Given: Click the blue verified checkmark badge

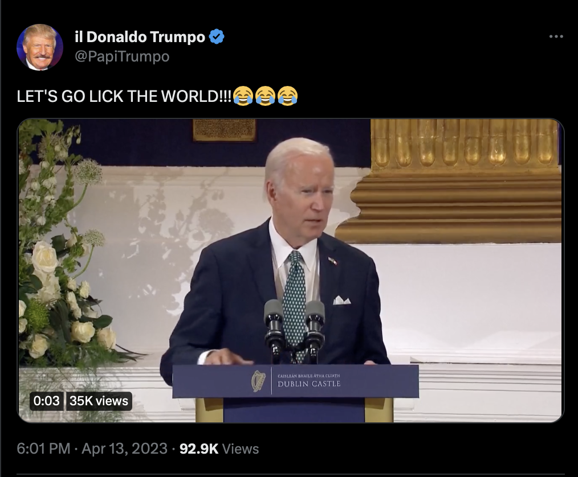Looking at the screenshot, I should [217, 37].
